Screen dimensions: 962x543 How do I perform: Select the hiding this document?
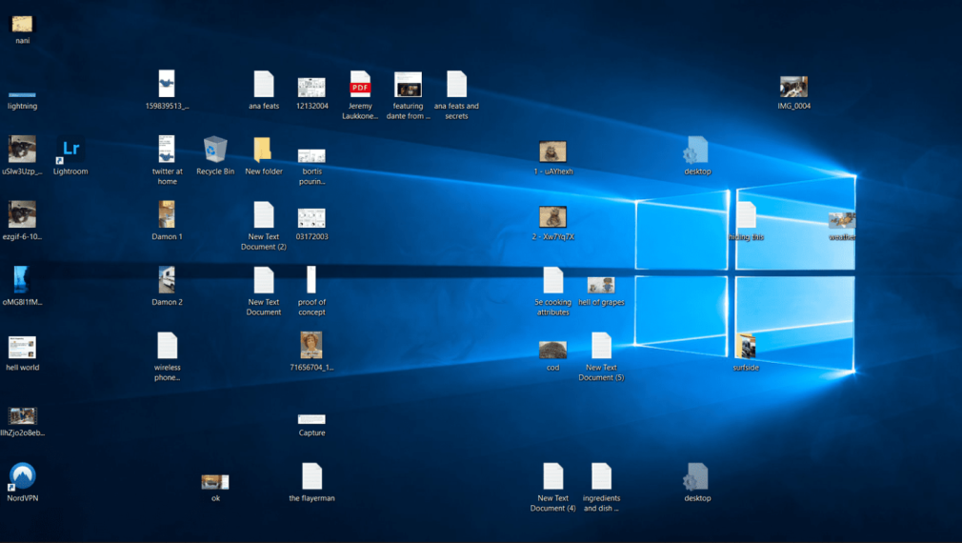tap(746, 222)
